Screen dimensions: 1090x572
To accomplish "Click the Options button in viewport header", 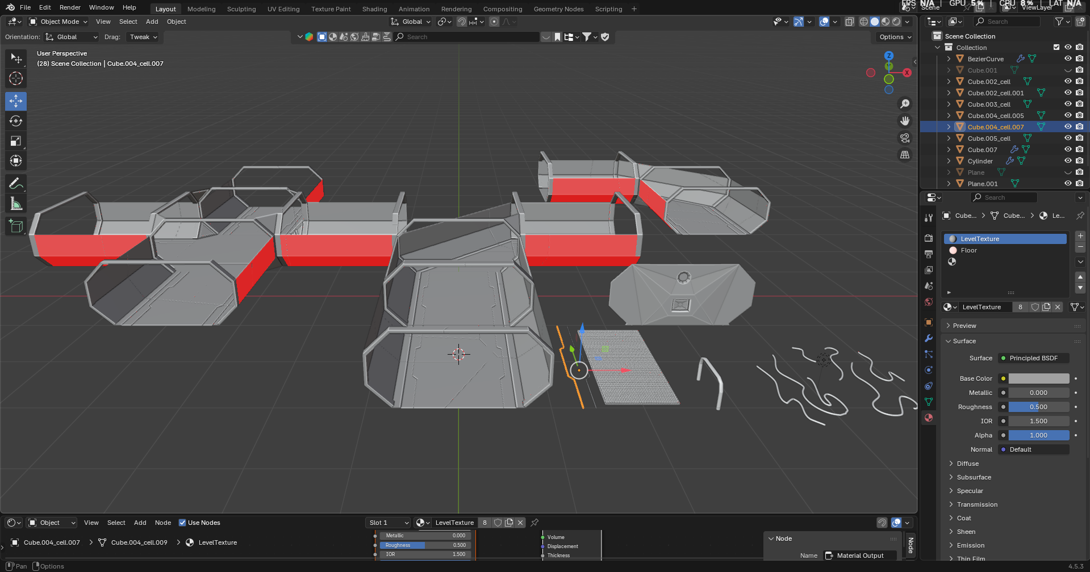I will pyautogui.click(x=895, y=37).
